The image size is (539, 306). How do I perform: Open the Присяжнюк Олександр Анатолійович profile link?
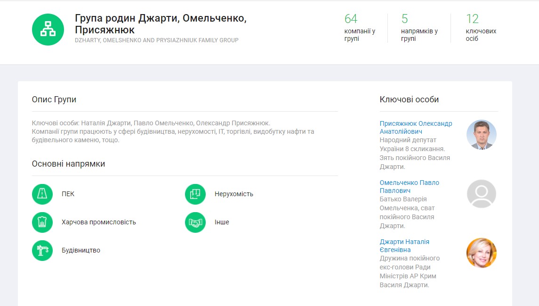tap(416, 128)
